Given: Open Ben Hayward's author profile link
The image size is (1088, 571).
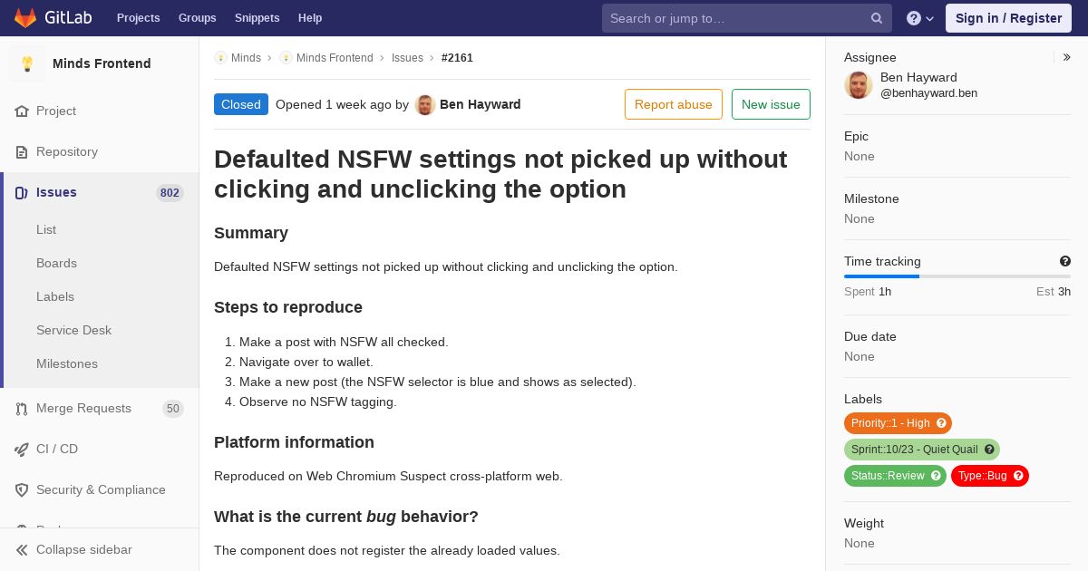Looking at the screenshot, I should tap(481, 104).
